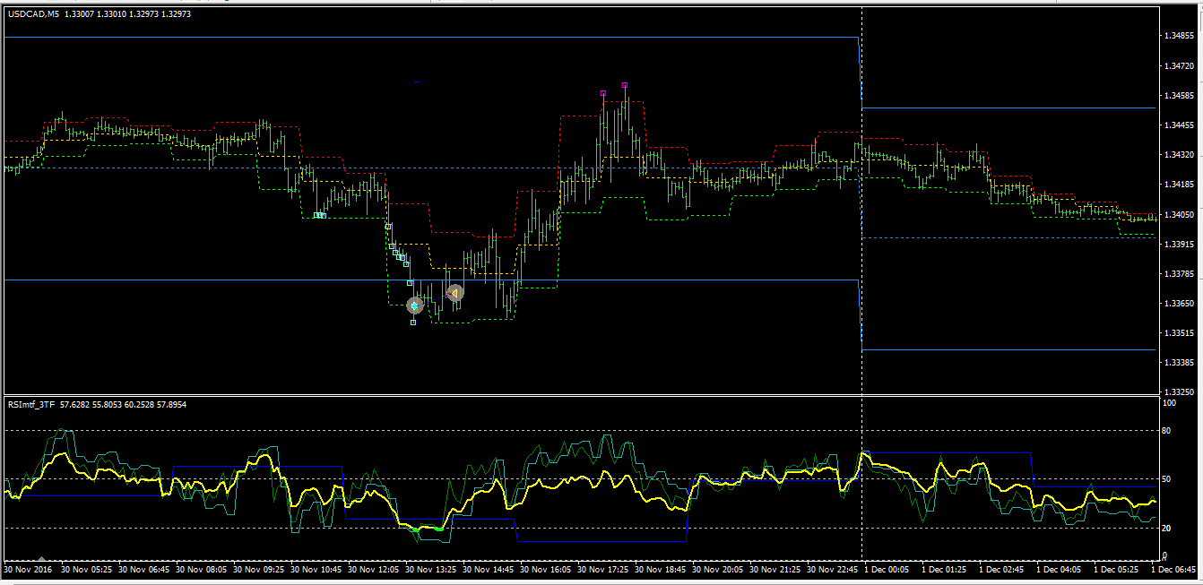Click time label 1 Dec 02:45
The image size is (1203, 585).
[1003, 569]
